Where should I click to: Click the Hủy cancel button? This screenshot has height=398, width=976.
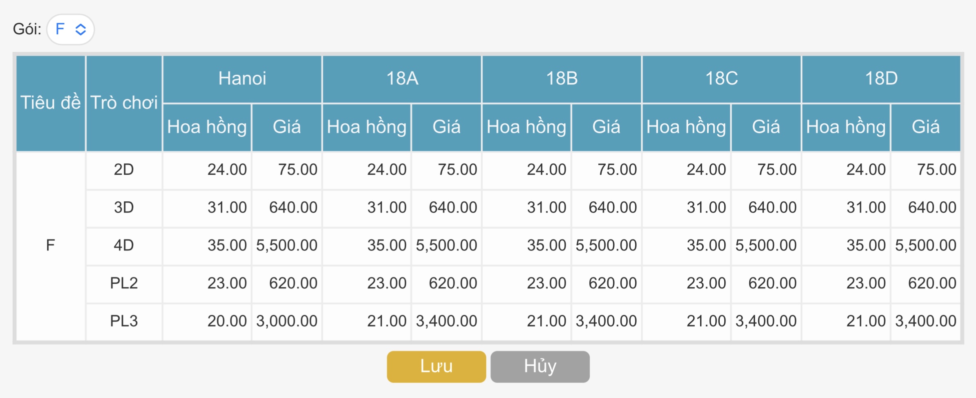coord(540,366)
